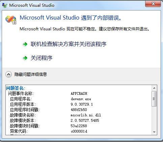Viewport: 163px width, 142px height.
Task: Click the 问题签名 heading
Action: [x=16, y=88]
